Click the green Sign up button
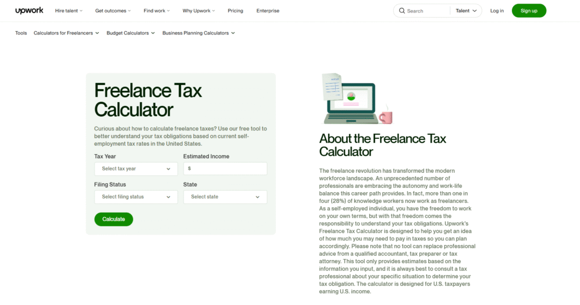The width and height of the screenshot is (580, 305). 529,11
